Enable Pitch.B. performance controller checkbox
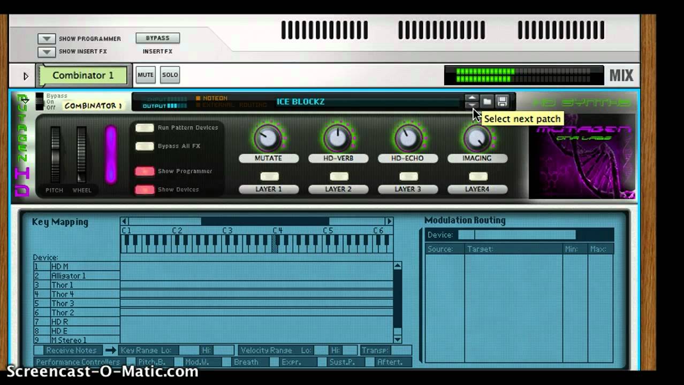The height and width of the screenshot is (385, 684). click(131, 362)
